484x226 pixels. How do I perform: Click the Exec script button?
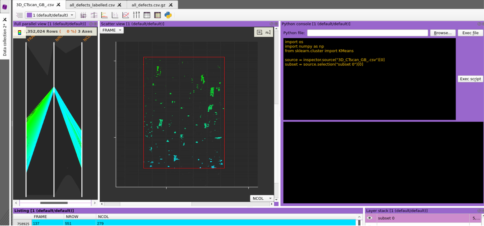[x=470, y=79]
